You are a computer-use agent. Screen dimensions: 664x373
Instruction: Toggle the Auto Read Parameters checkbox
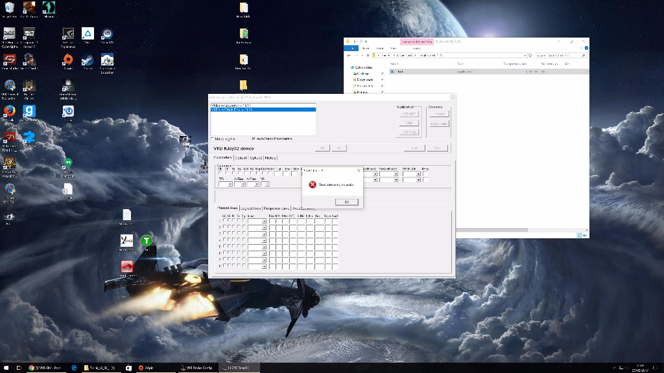254,139
